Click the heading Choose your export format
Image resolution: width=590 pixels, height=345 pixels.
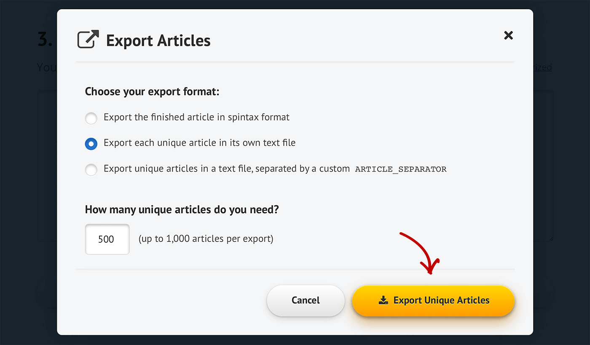point(152,91)
